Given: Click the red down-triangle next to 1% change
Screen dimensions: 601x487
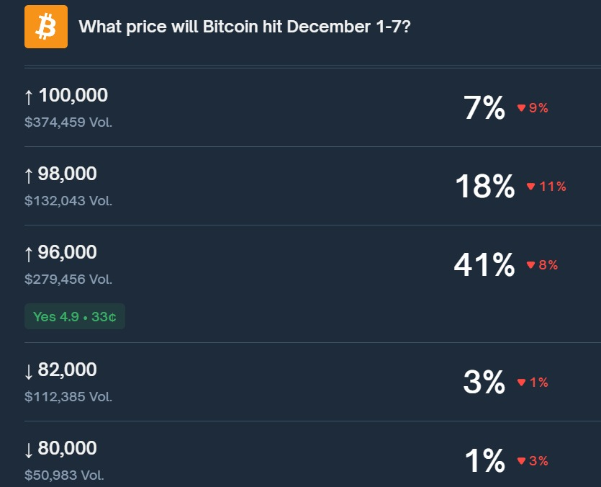Looking at the screenshot, I should coord(521,383).
